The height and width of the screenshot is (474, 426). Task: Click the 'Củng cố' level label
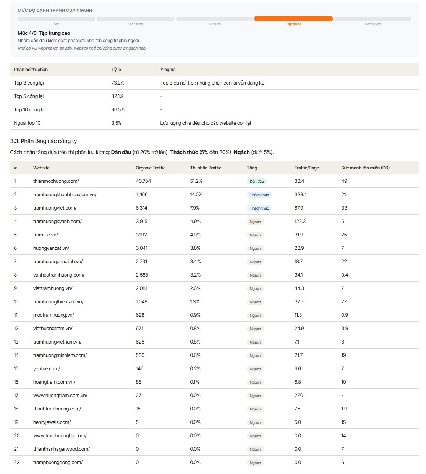tap(214, 24)
